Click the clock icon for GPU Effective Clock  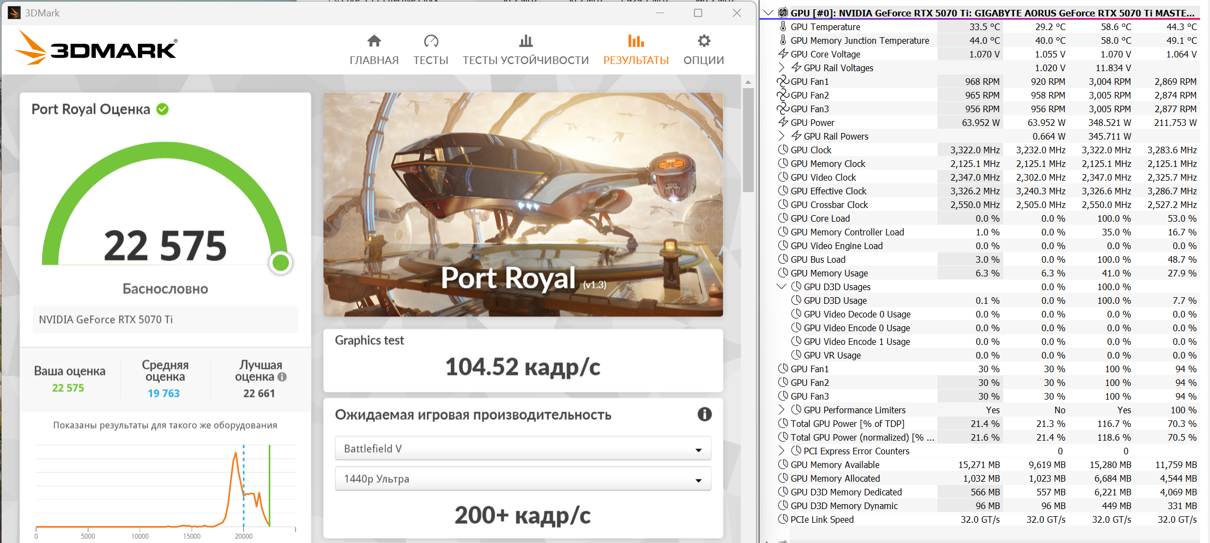tap(783, 190)
